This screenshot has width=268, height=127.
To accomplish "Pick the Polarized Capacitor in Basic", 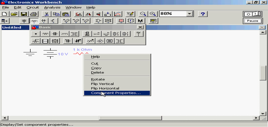I will pyautogui.click(x=68, y=41).
